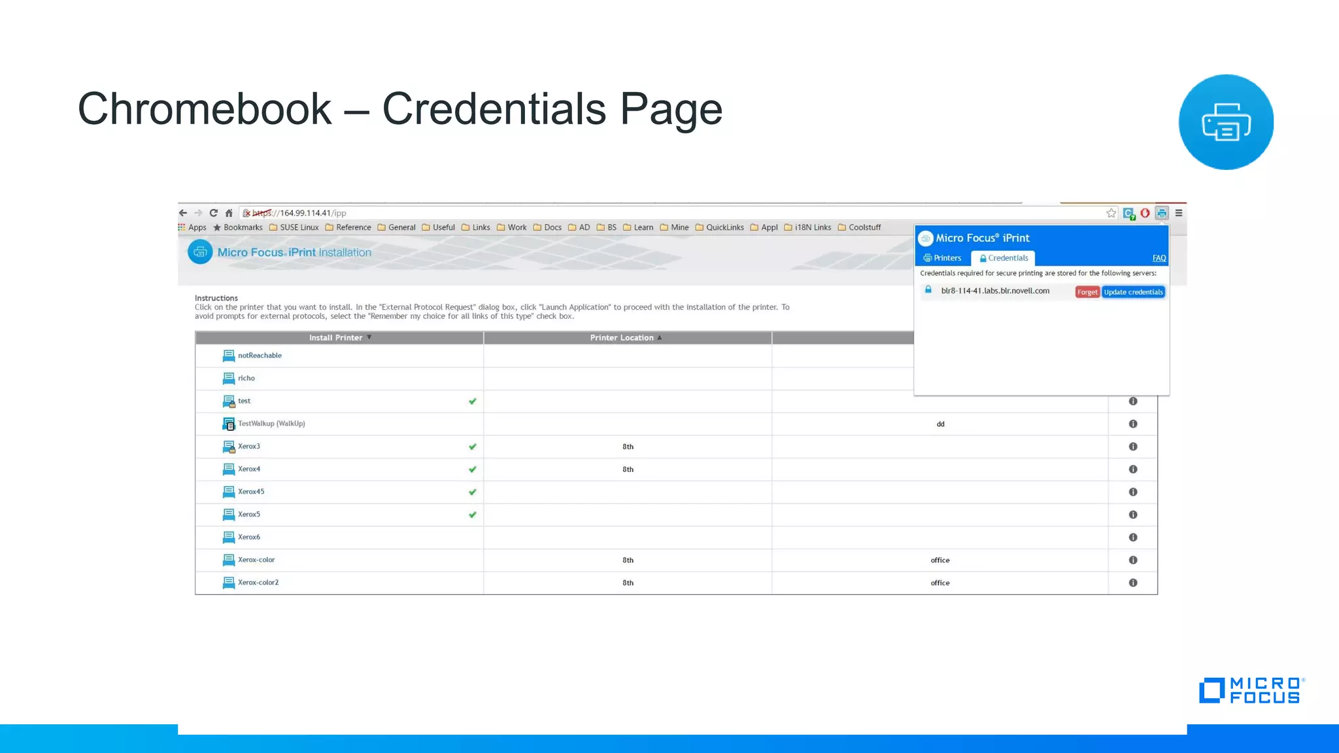Viewport: 1339px width, 753px height.
Task: Click the Update credentials button
Action: pos(1134,292)
